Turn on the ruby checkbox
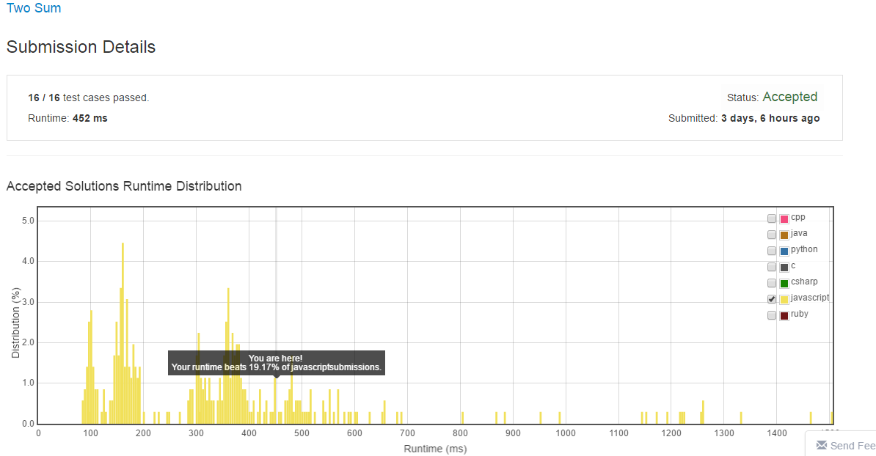 coord(771,315)
